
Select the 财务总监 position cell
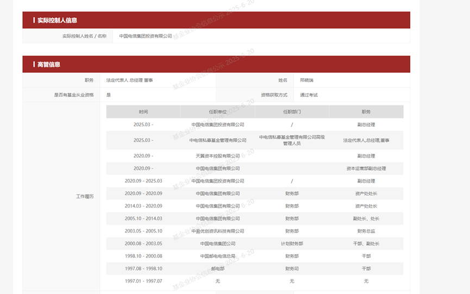tap(366, 231)
